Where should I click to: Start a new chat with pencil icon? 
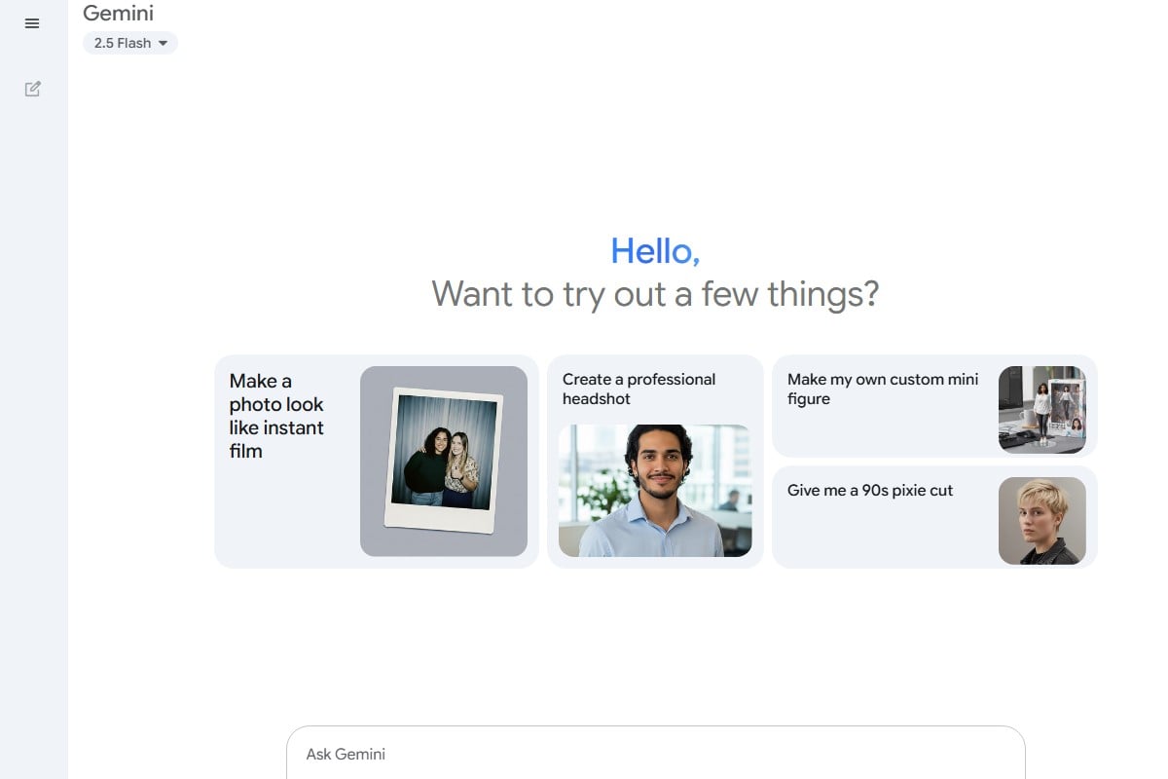[32, 89]
